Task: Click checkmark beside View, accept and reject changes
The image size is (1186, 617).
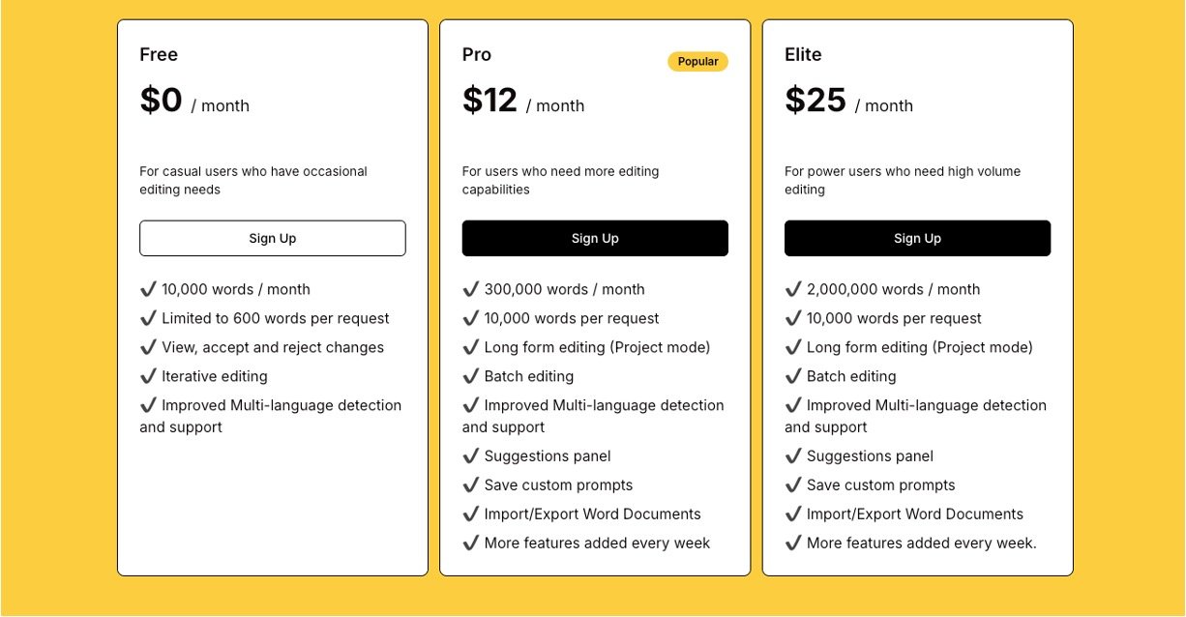Action: (148, 347)
